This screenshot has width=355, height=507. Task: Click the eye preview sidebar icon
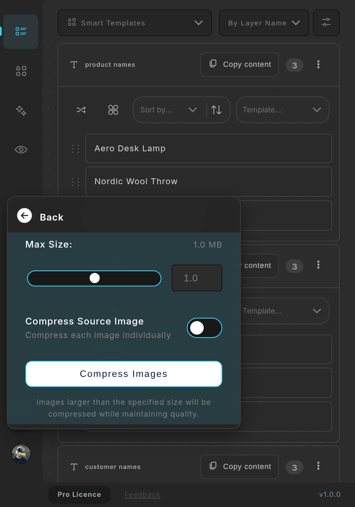coord(21,150)
